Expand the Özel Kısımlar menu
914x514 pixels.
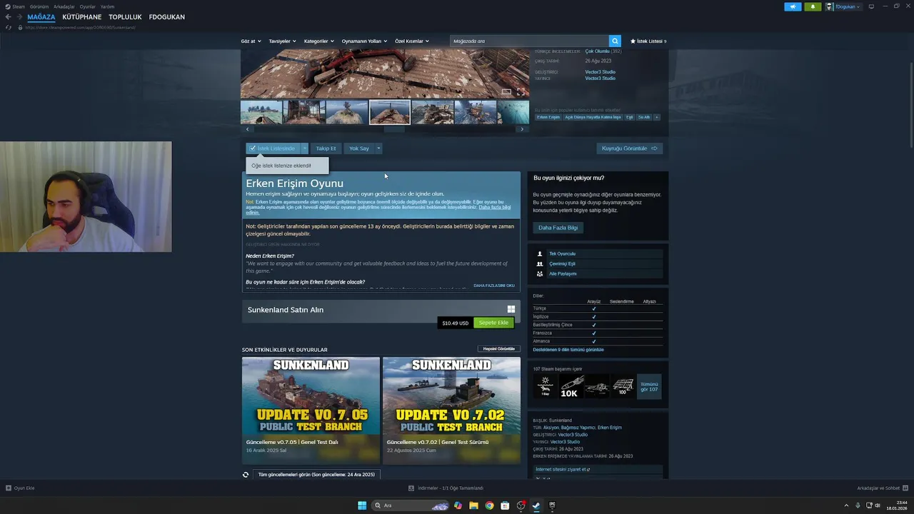412,41
